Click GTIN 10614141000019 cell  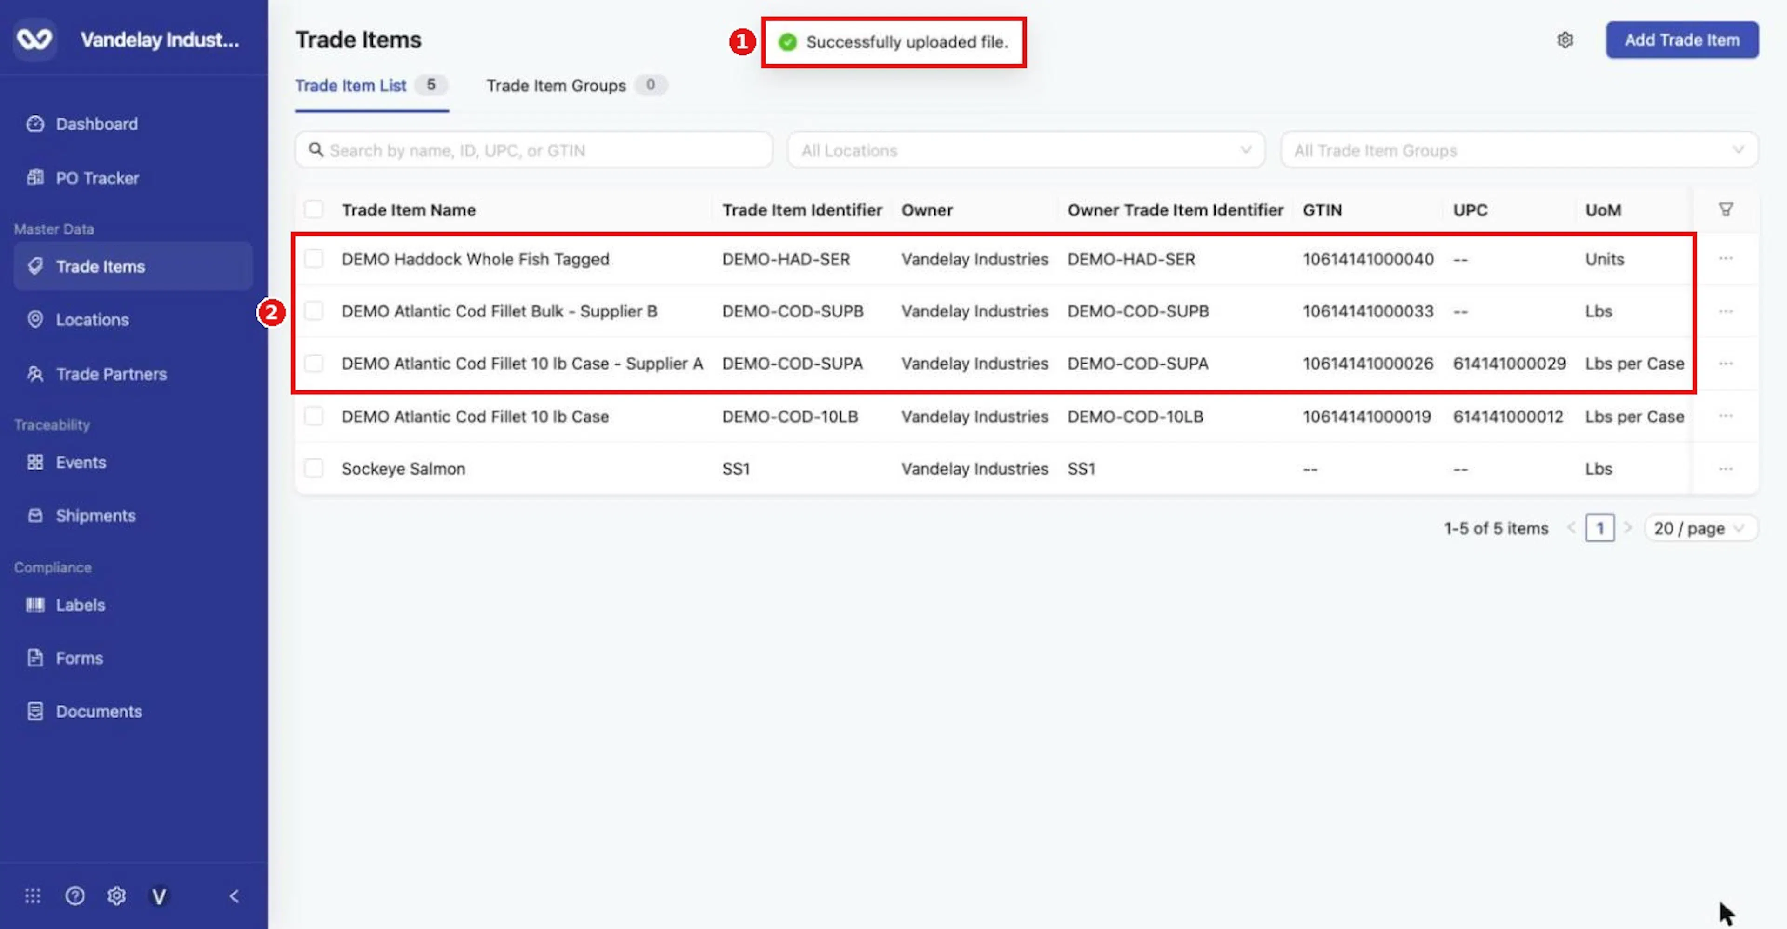tap(1367, 416)
